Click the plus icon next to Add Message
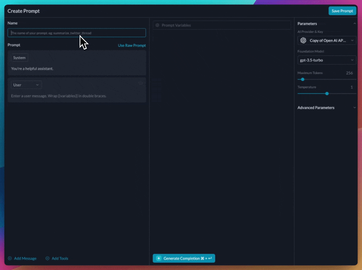Screen dimensions: 362x270 [10, 258]
